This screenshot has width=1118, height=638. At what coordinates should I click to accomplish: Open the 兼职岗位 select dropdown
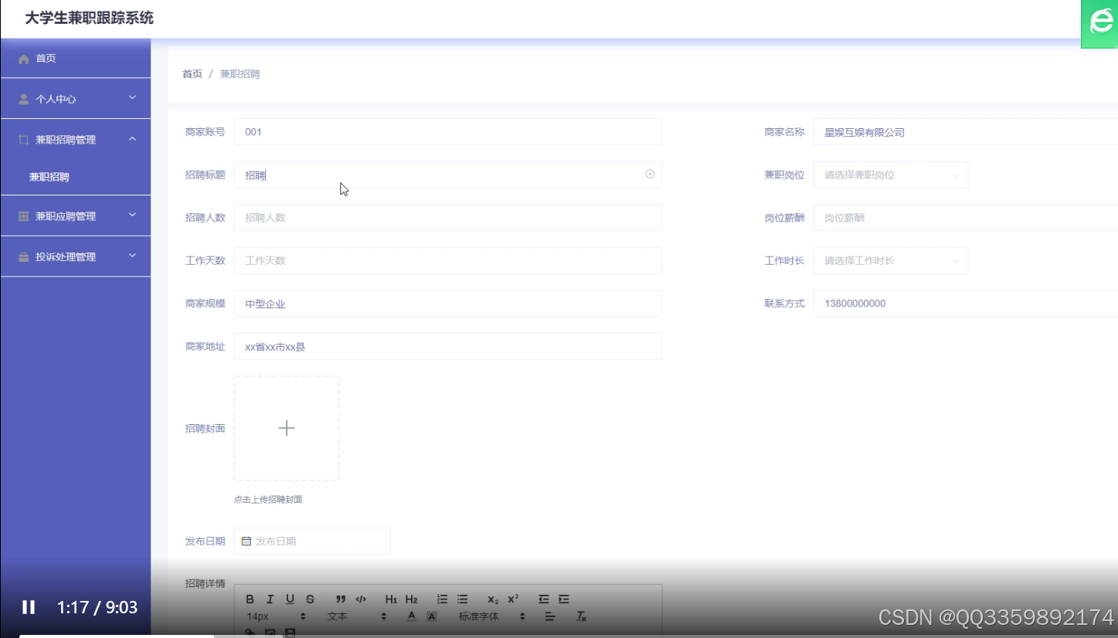(891, 175)
